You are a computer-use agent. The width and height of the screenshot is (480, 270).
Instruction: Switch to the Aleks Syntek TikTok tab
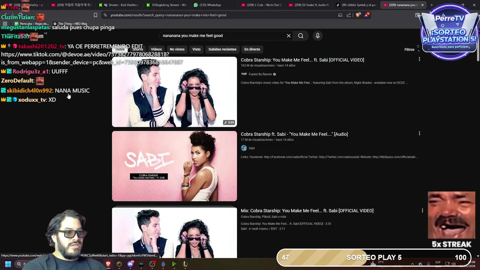(x=356, y=5)
